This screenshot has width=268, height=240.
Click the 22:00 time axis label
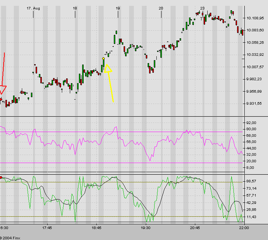pos(244,227)
